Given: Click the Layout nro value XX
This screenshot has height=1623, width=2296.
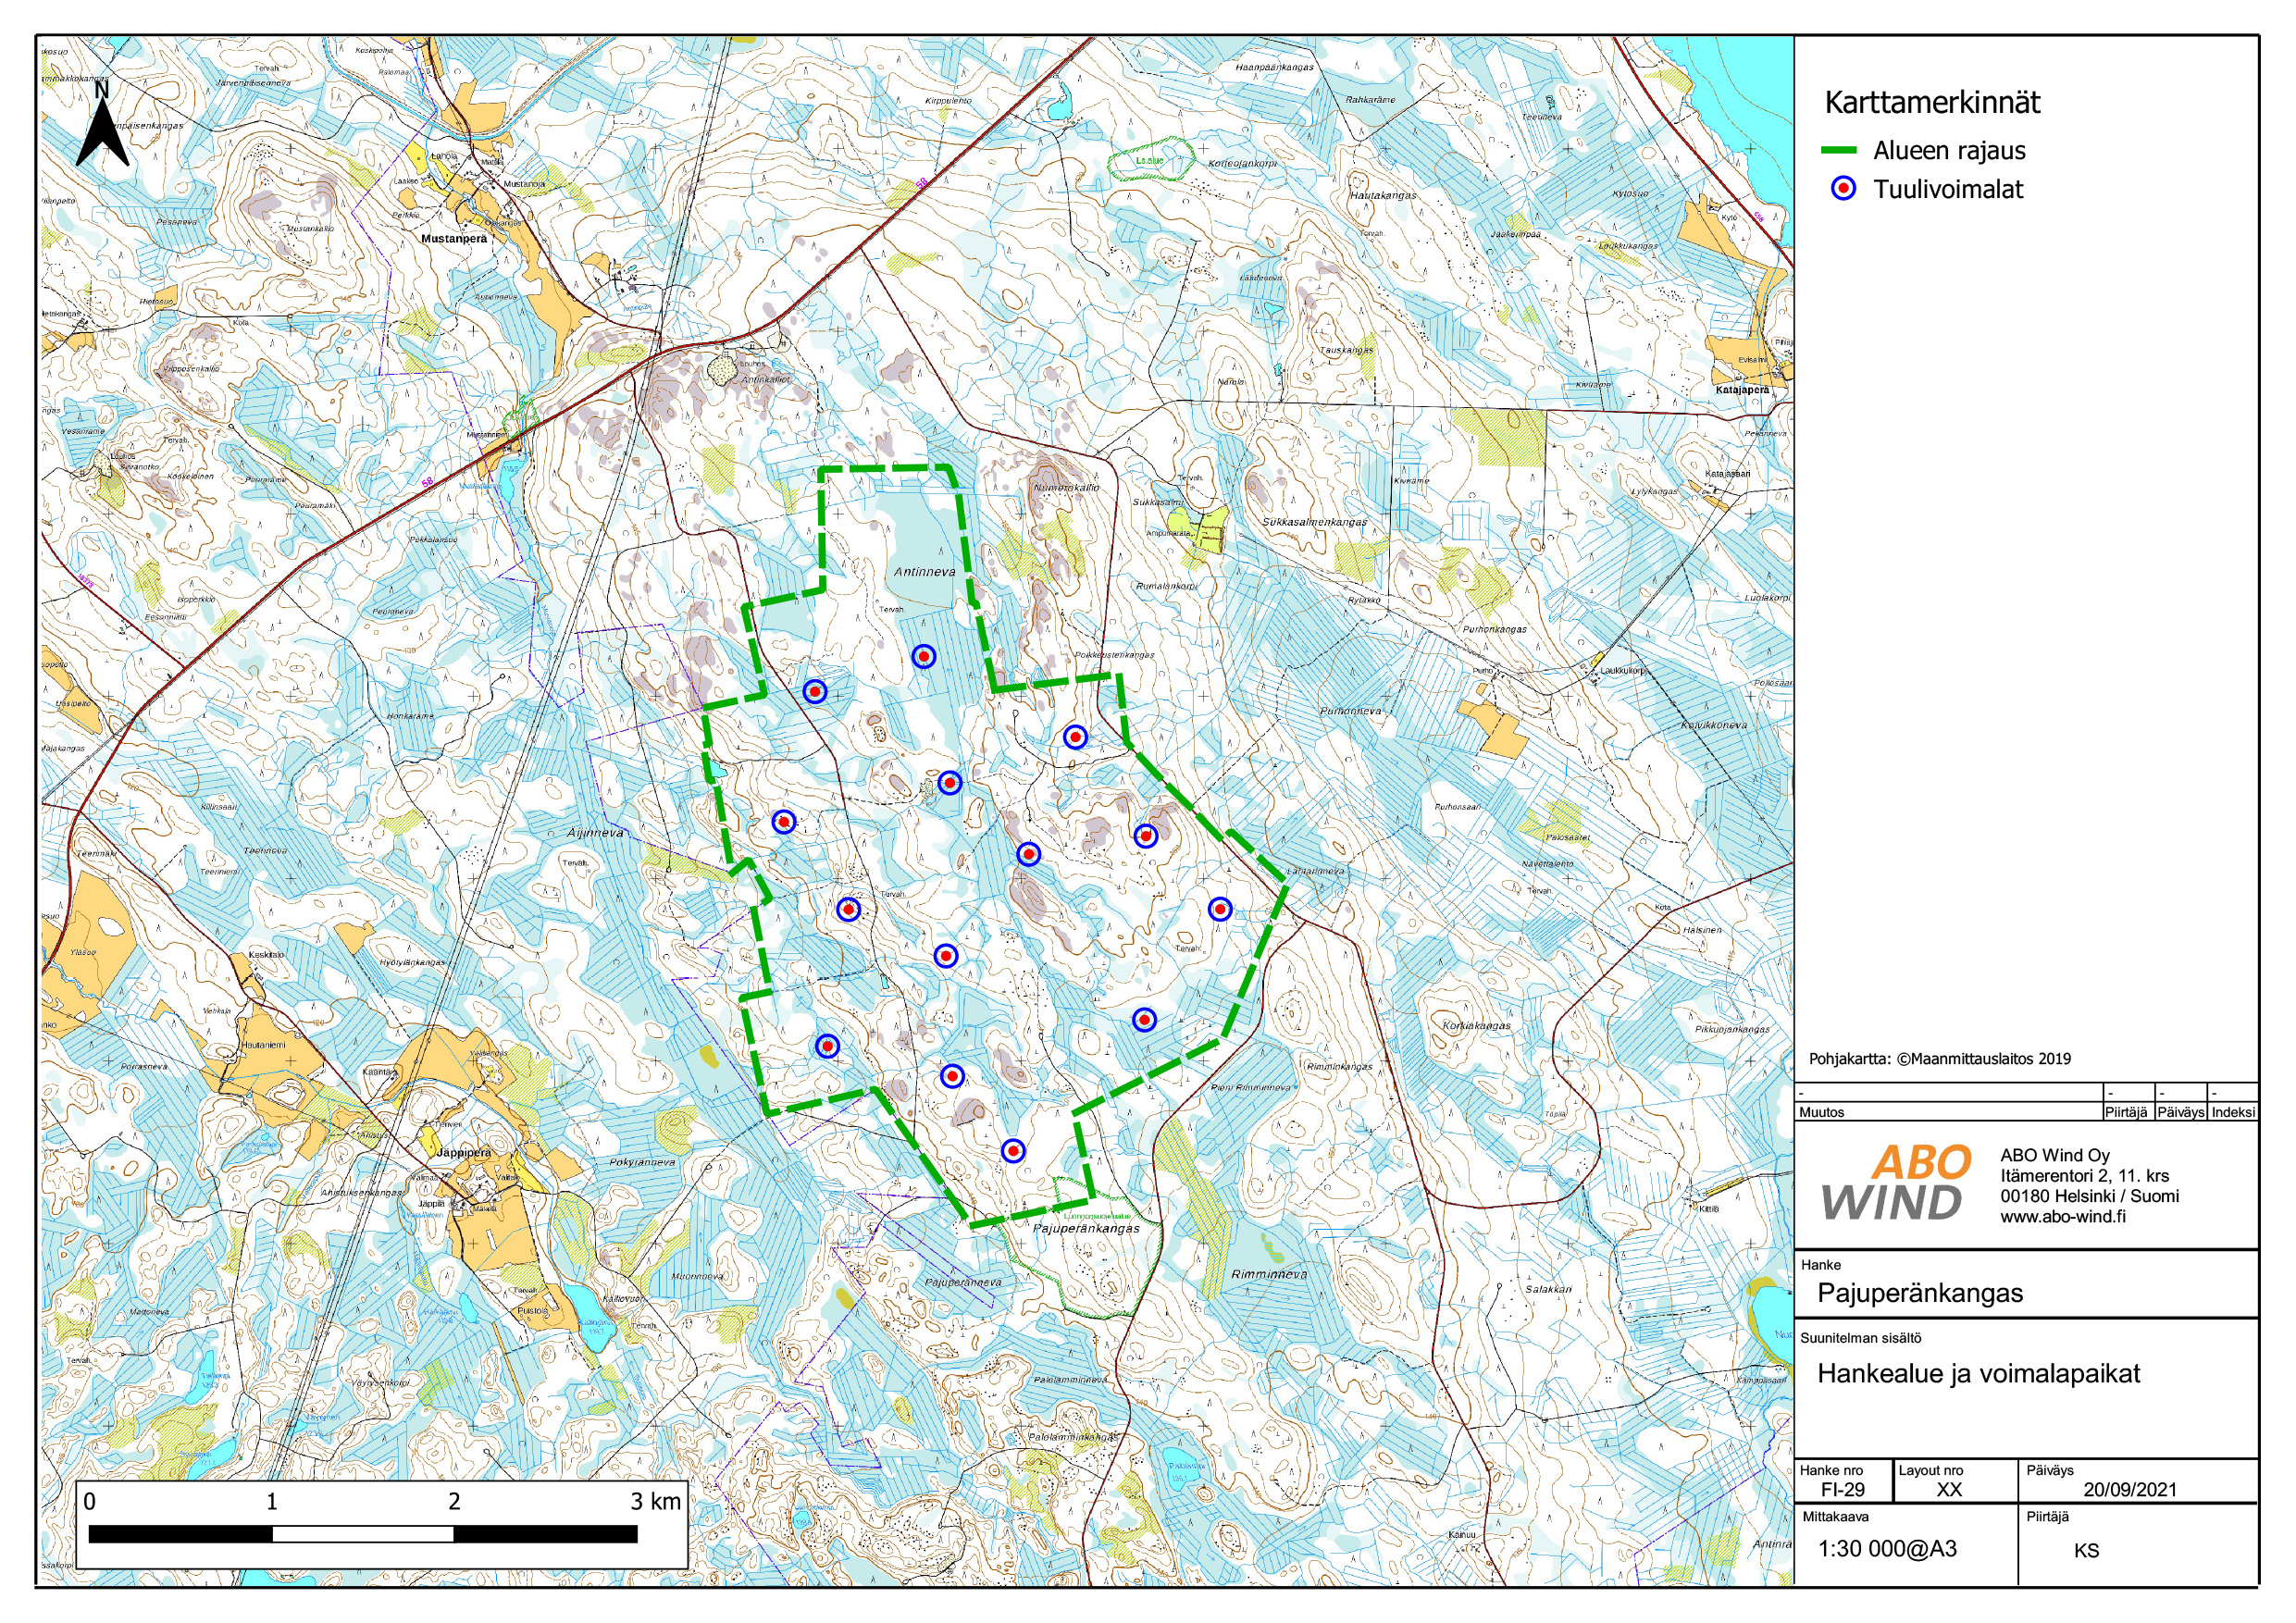Looking at the screenshot, I should click(1949, 1489).
